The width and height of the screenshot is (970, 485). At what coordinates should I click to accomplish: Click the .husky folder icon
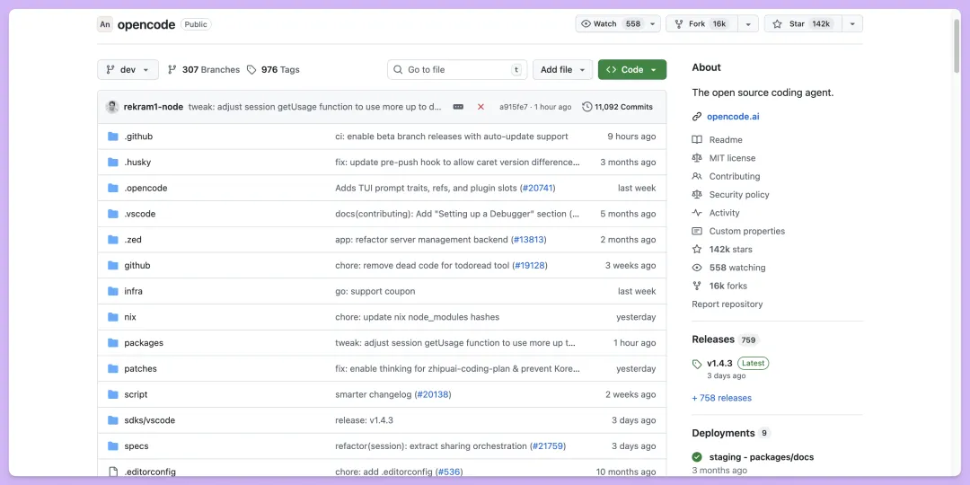point(112,162)
